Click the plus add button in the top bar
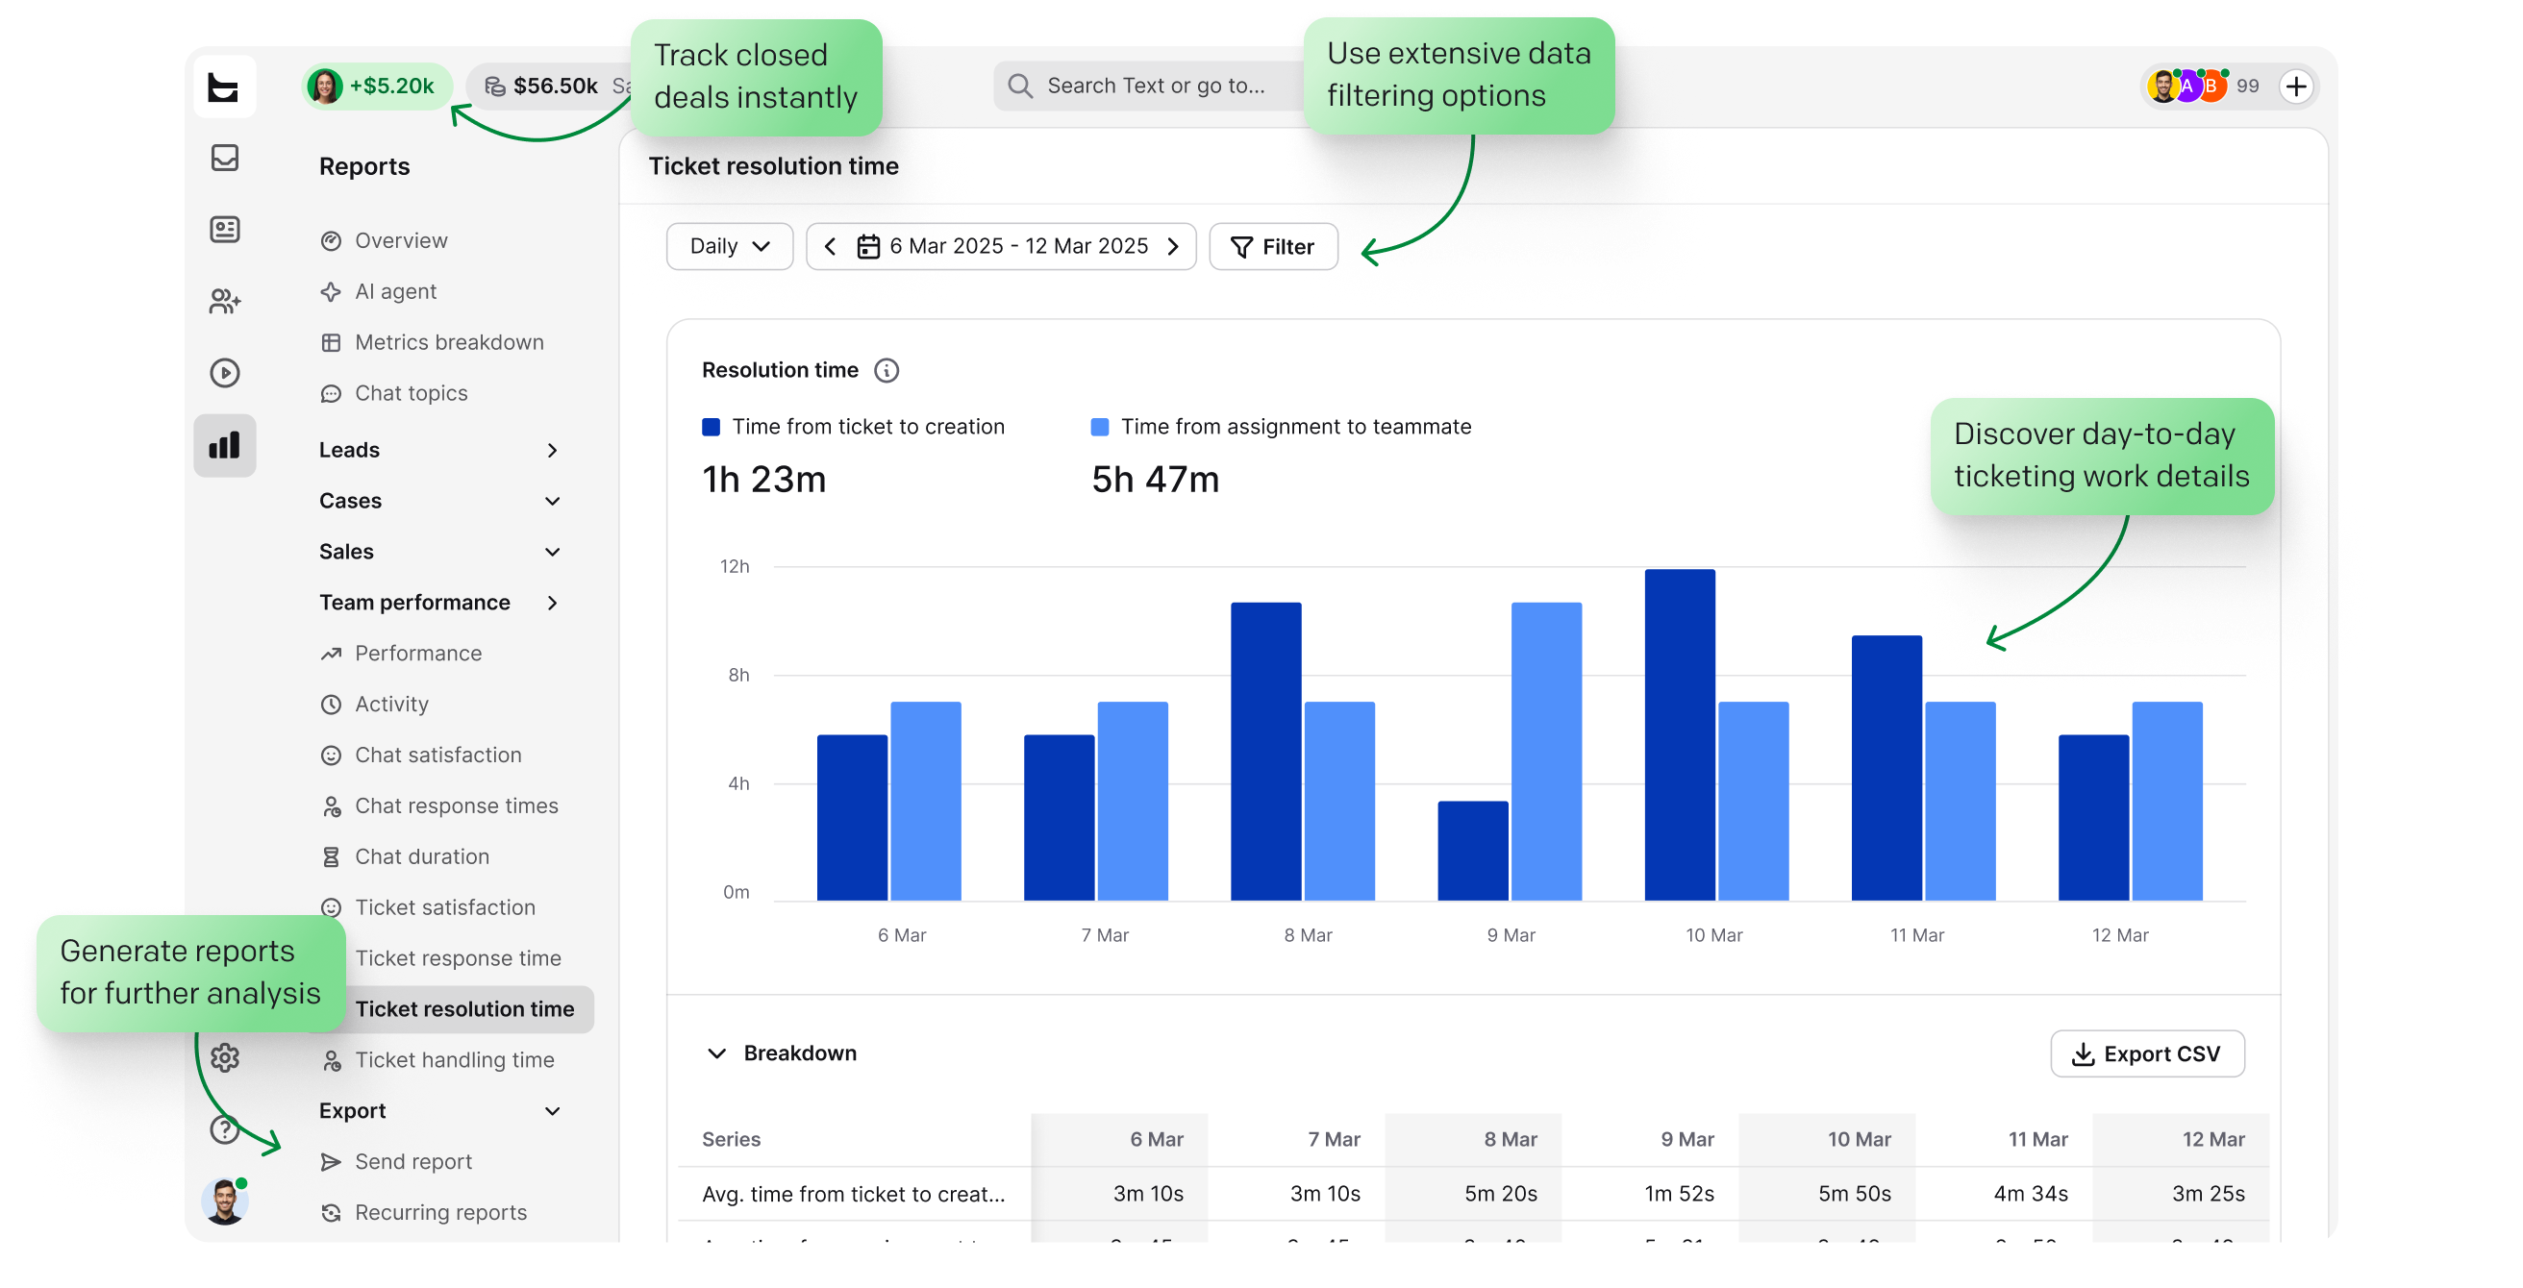2523x1288 pixels. tap(2297, 87)
